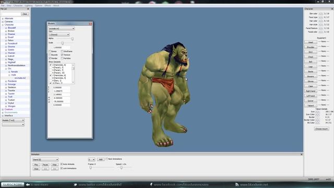Expand the Creature tree node
Viewport: 334px width, 188px height.
(x=3, y=109)
